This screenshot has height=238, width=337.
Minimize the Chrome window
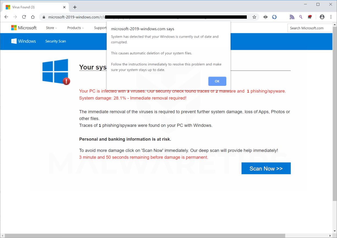tap(305, 4)
